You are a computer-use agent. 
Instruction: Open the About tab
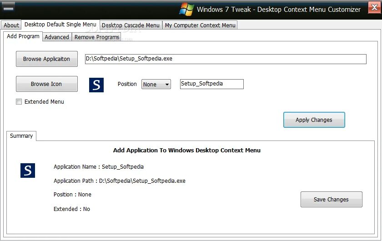pyautogui.click(x=11, y=25)
